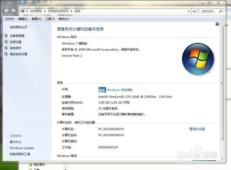
Task: Open 操作中心 link
Action: point(16,142)
